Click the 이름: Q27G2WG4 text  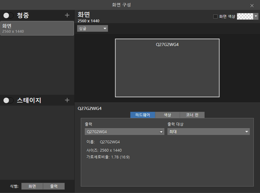coord(103,142)
